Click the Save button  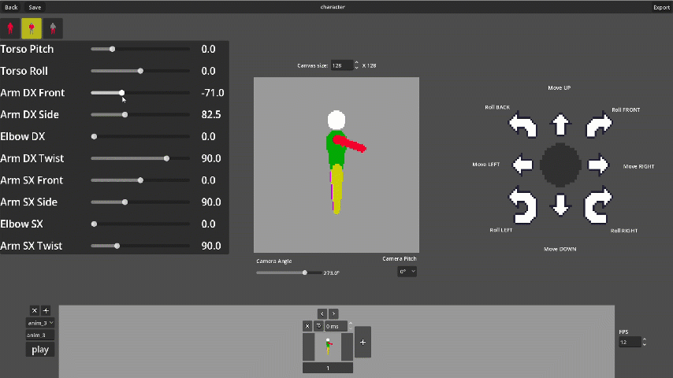tap(35, 7)
